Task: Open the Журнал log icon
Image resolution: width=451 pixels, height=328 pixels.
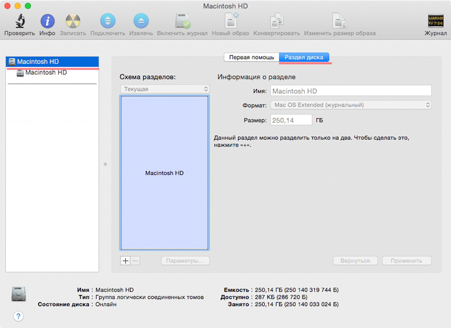Action: click(x=436, y=21)
